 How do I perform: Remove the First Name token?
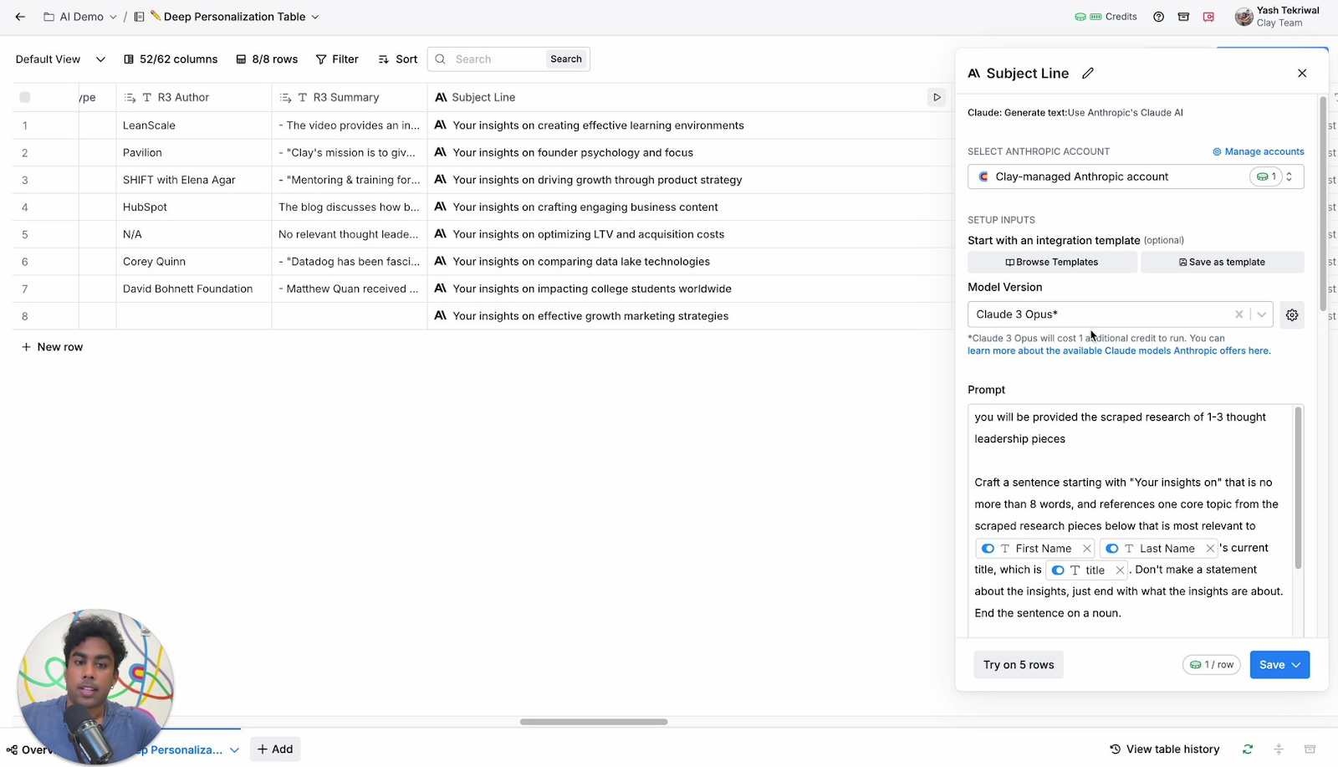point(1086,549)
